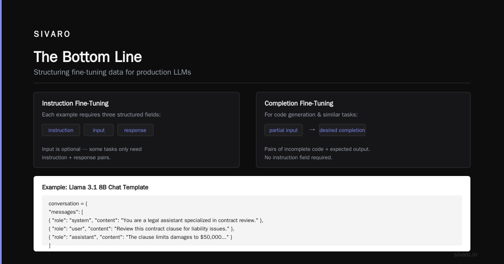Screen dimensions: 504x264
Task: Select the input field chip
Action: click(99, 130)
